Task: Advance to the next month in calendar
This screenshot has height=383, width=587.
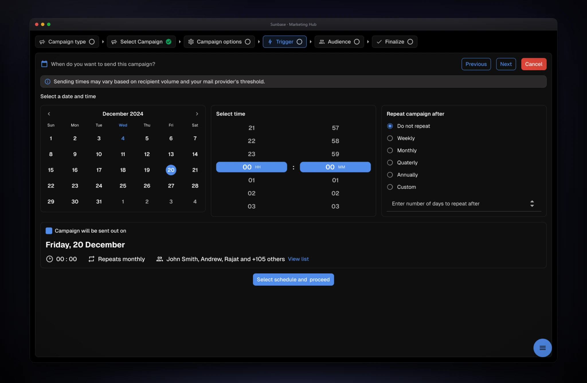Action: point(197,114)
